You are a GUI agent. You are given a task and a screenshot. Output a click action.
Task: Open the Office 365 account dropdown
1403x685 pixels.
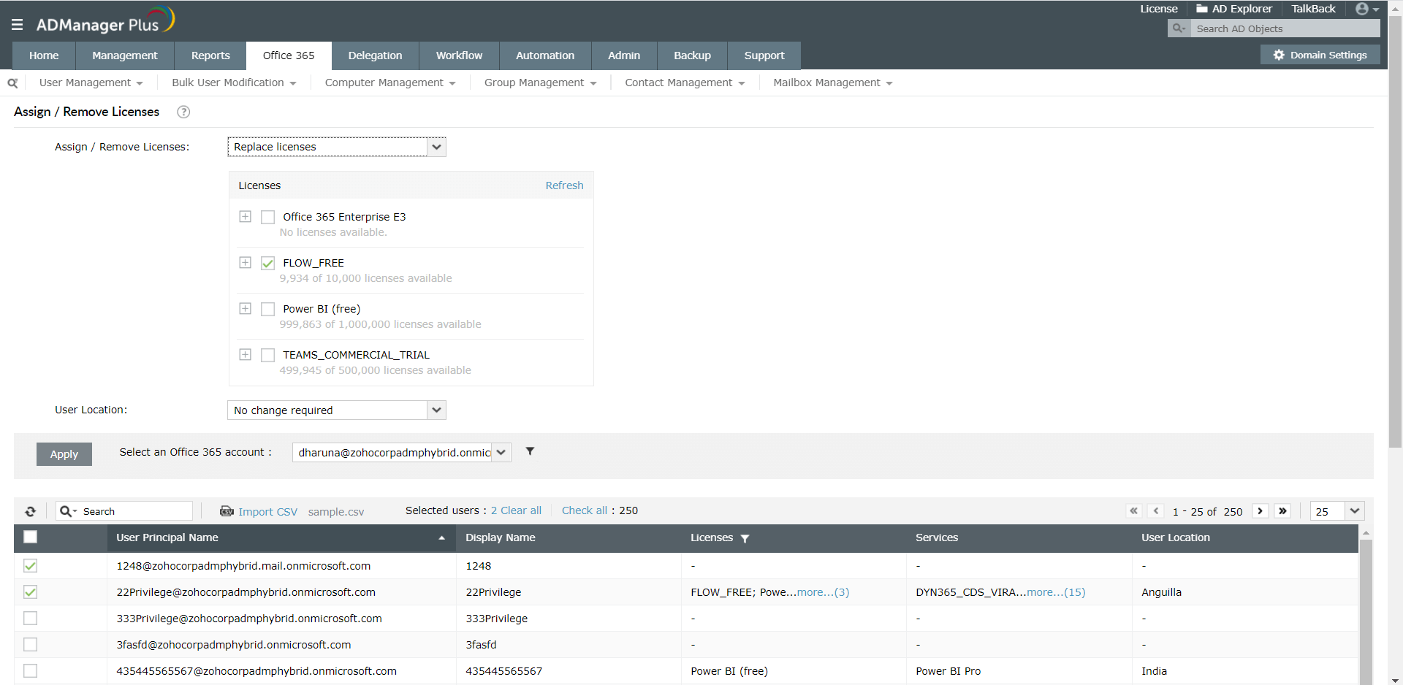click(x=401, y=453)
